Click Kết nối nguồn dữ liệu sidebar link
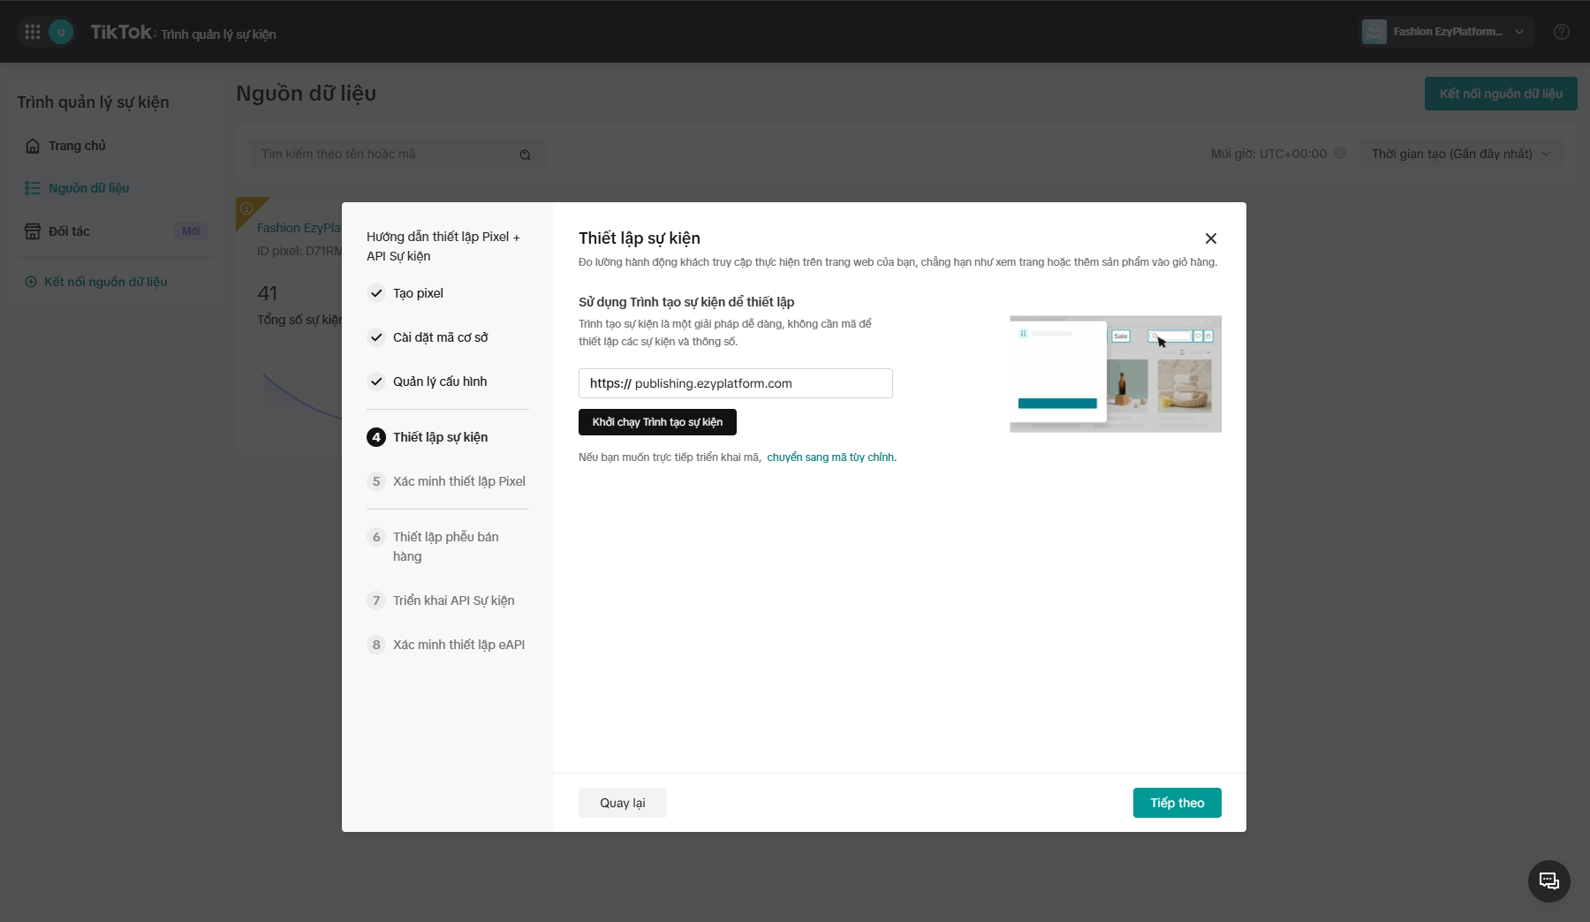This screenshot has height=922, width=1590. (x=105, y=282)
